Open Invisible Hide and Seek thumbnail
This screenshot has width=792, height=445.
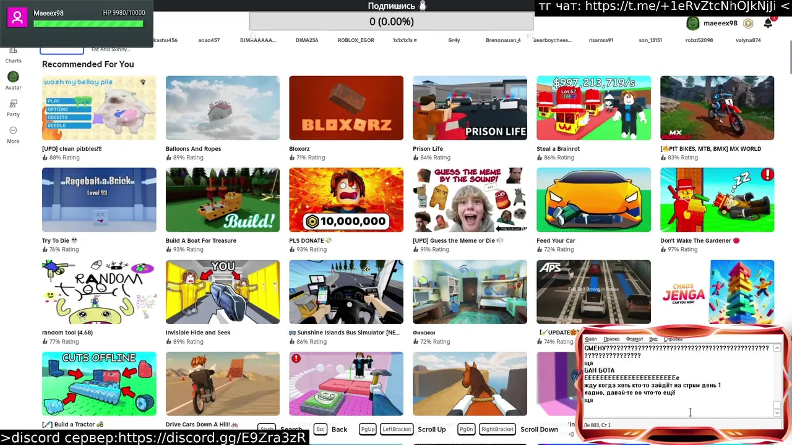223,292
